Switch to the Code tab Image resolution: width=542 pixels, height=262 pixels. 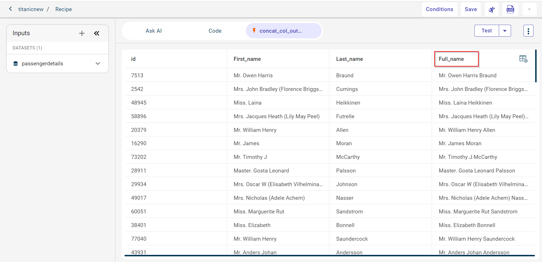coord(215,31)
